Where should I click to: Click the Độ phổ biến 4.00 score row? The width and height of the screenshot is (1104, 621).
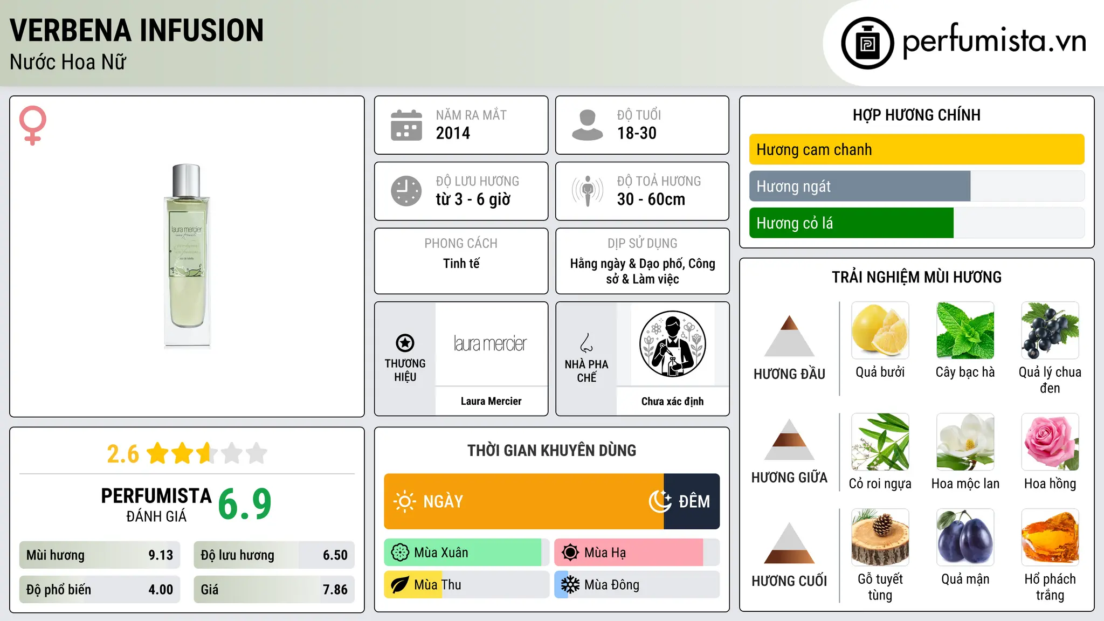pos(100,590)
